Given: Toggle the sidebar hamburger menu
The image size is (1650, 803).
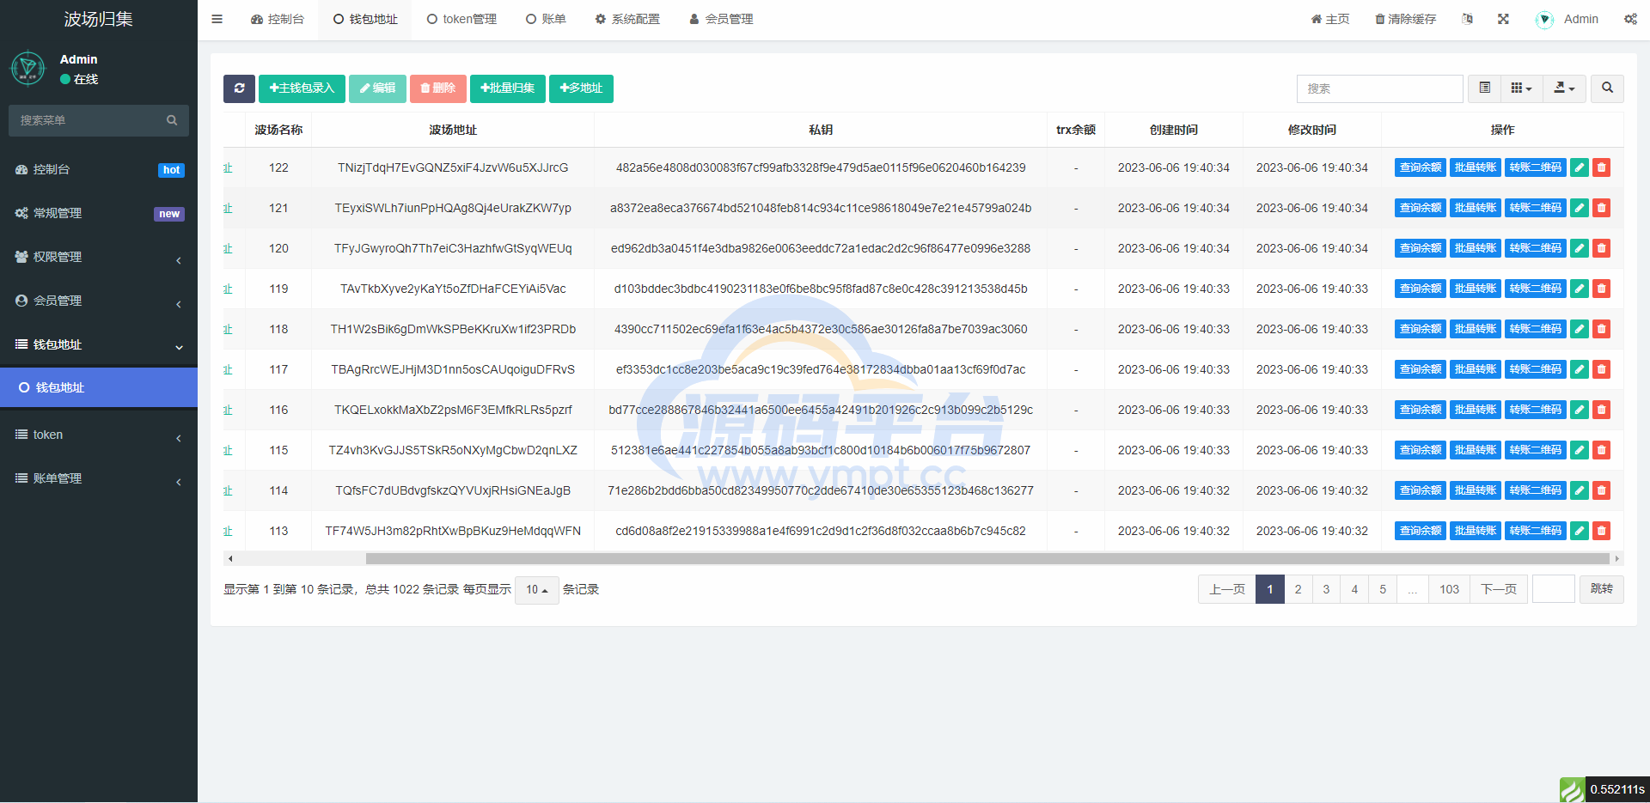Looking at the screenshot, I should tap(217, 19).
